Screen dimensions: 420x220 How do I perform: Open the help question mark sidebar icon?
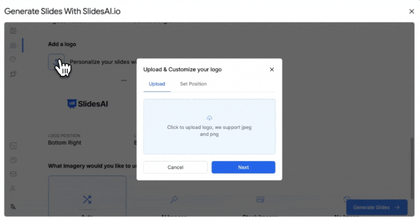(x=13, y=160)
